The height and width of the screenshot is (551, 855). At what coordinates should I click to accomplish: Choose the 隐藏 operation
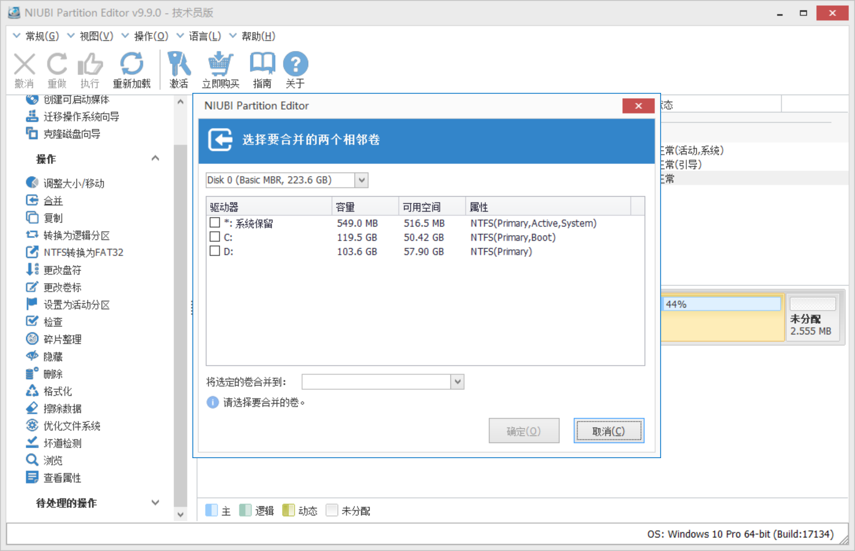(45, 356)
